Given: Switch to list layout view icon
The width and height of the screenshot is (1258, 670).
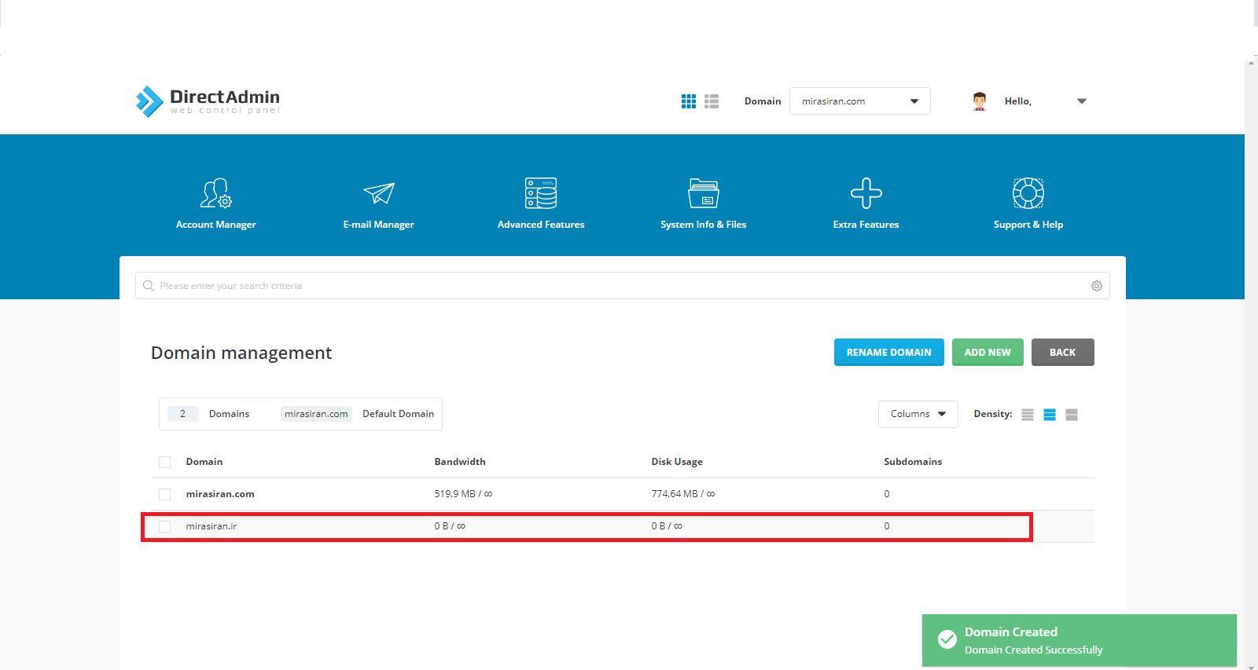Looking at the screenshot, I should click(712, 101).
